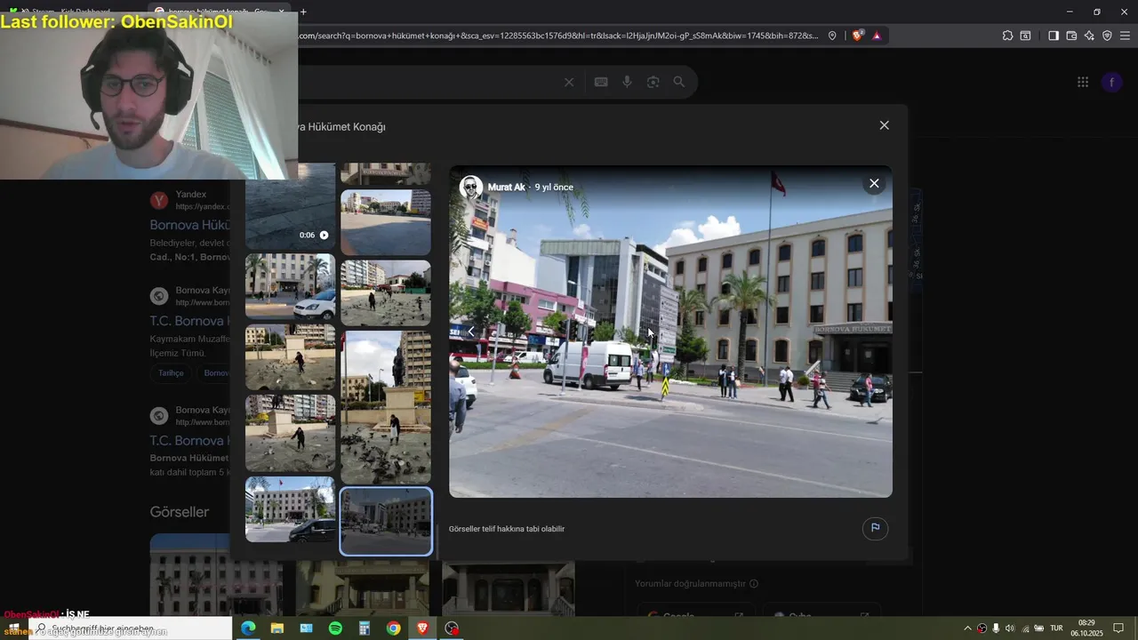Image resolution: width=1138 pixels, height=640 pixels.
Task: Click the Görseller section heading
Action: [x=180, y=512]
